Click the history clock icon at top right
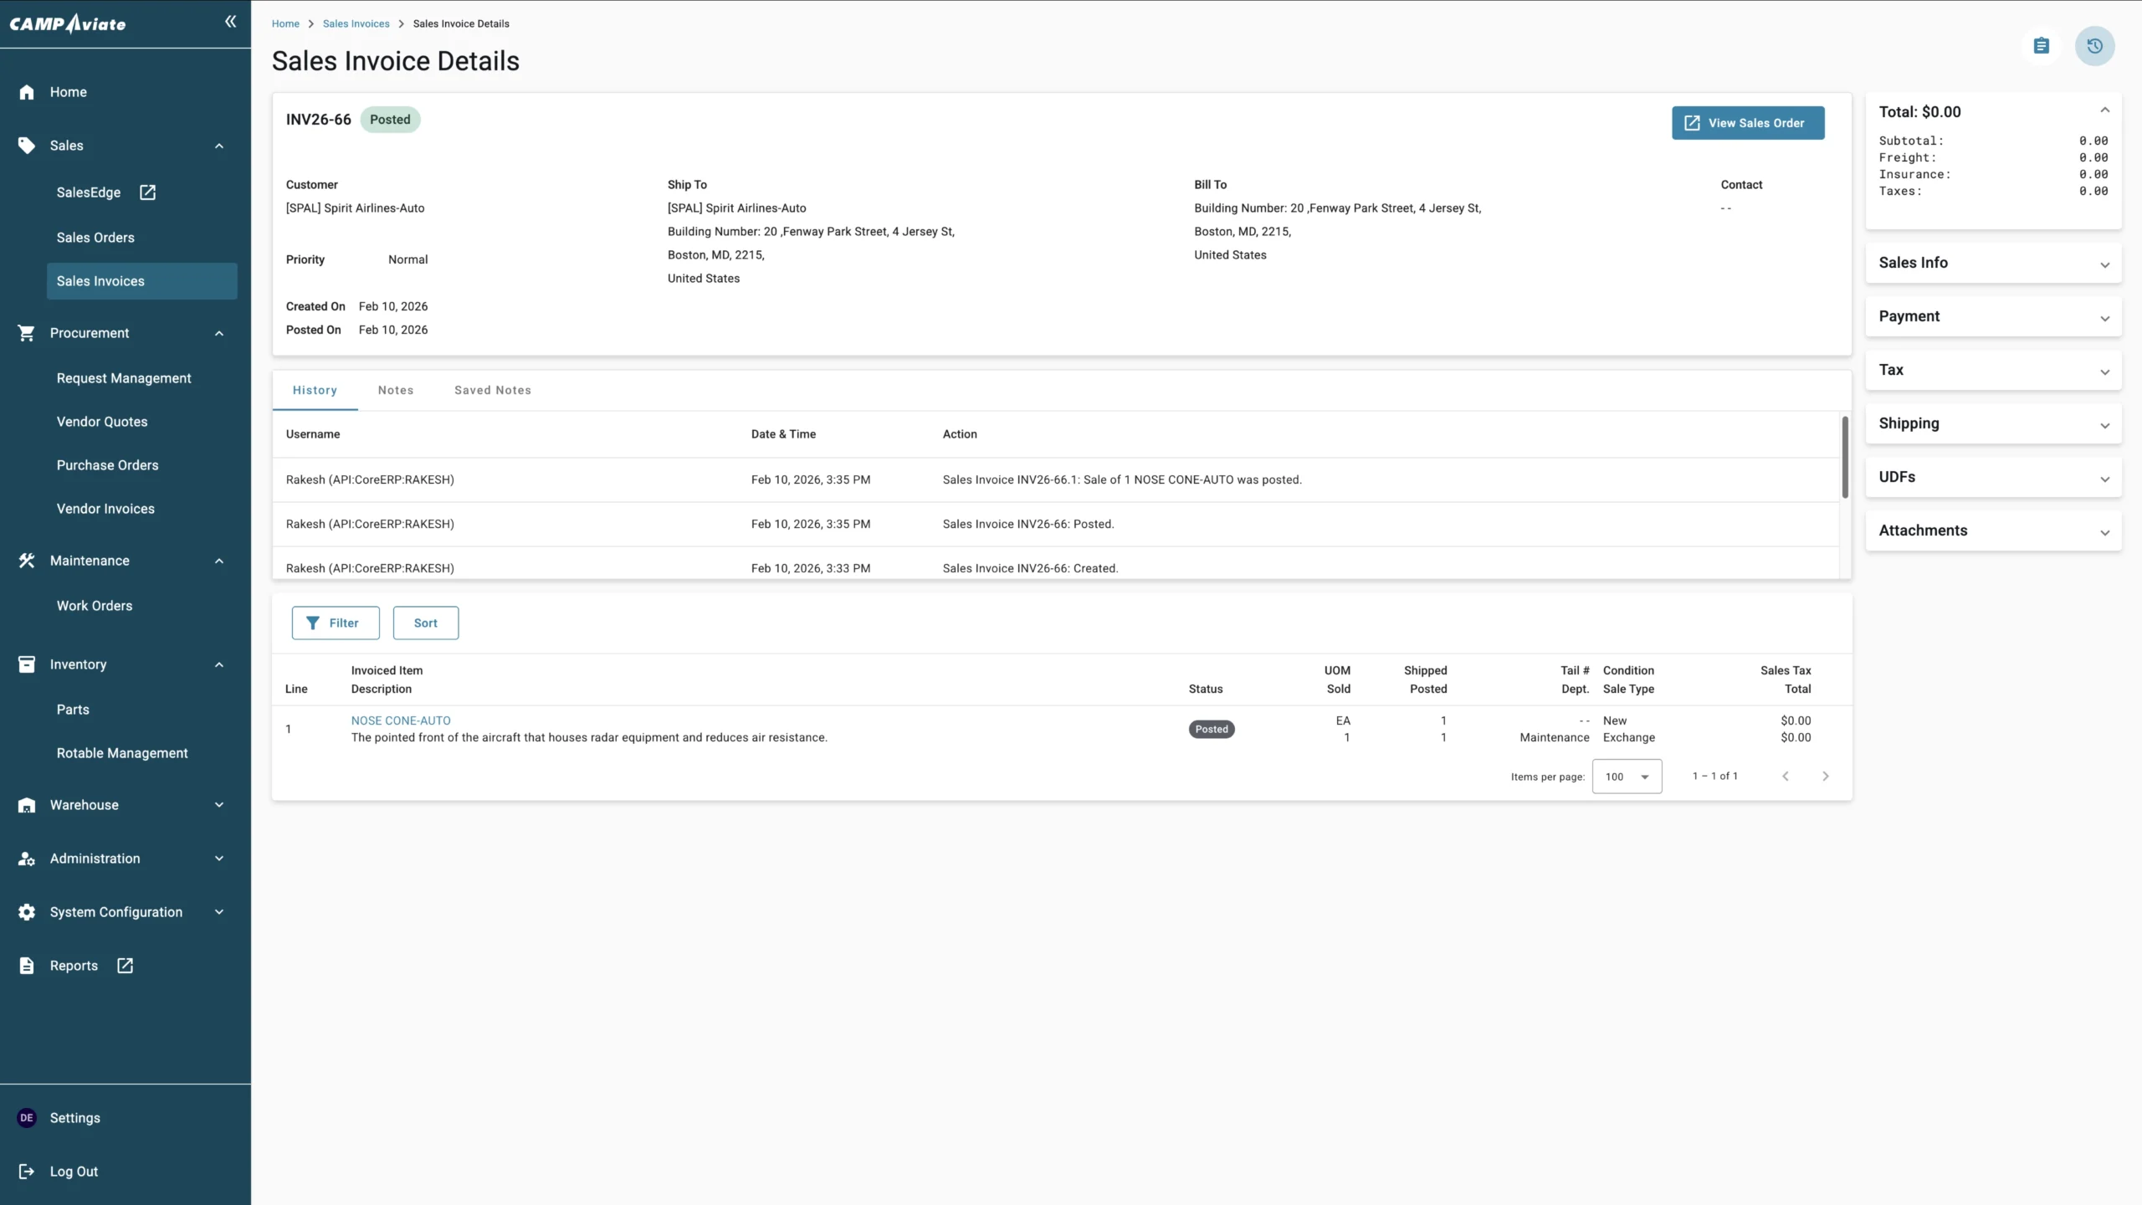The width and height of the screenshot is (2142, 1205). (x=2095, y=46)
